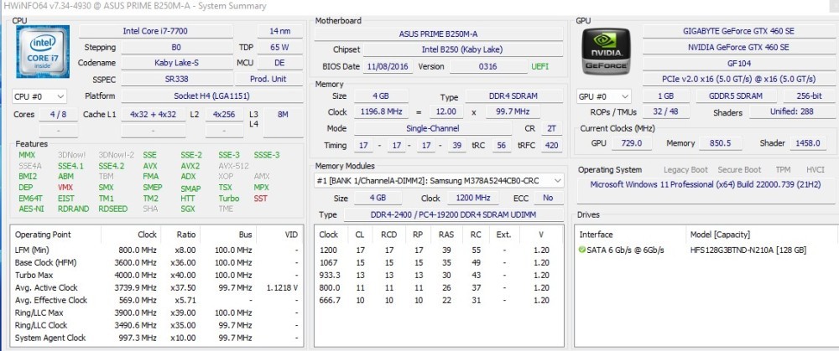Open the GPU #0 selector dropdown
The width and height of the screenshot is (839, 351).
pyautogui.click(x=603, y=96)
